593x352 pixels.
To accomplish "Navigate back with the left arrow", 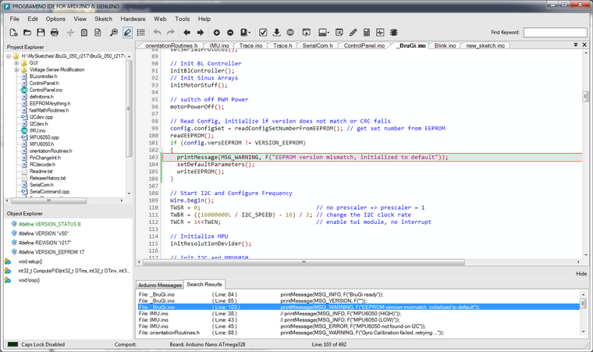I will pos(186,33).
